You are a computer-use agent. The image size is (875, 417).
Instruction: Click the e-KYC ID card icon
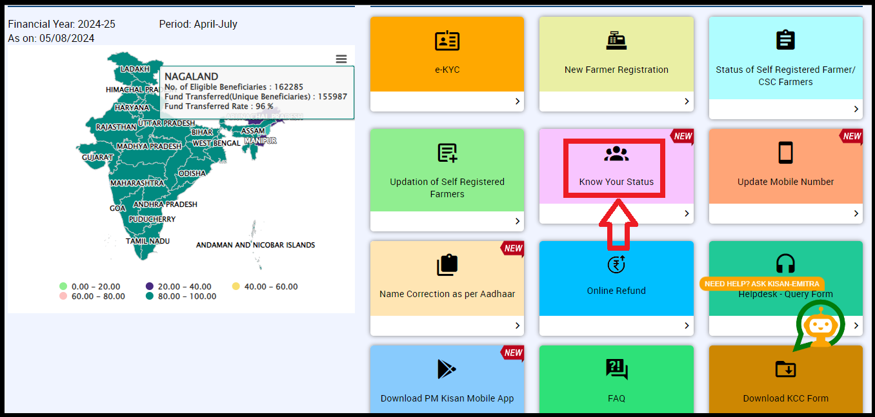pyautogui.click(x=447, y=41)
